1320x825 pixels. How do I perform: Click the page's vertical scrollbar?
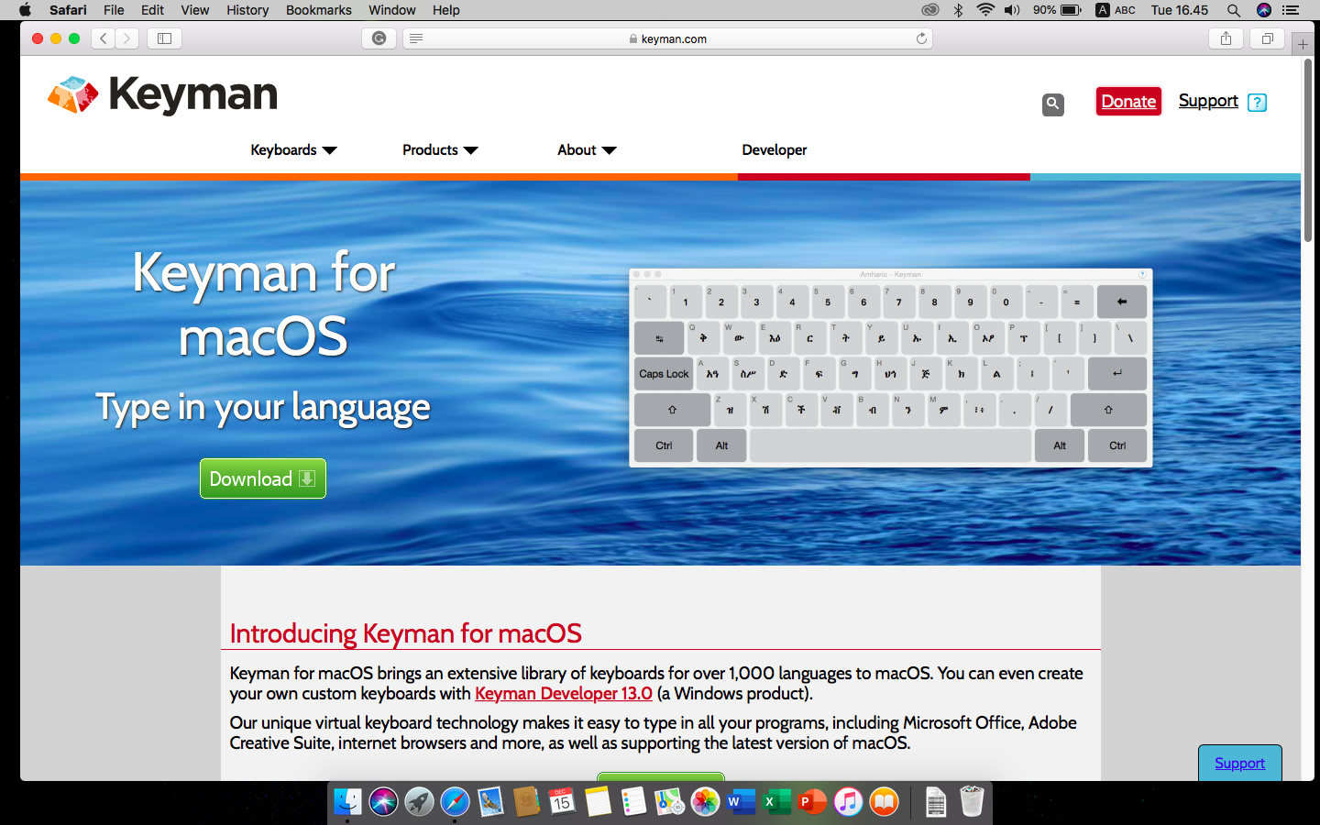click(x=1307, y=151)
